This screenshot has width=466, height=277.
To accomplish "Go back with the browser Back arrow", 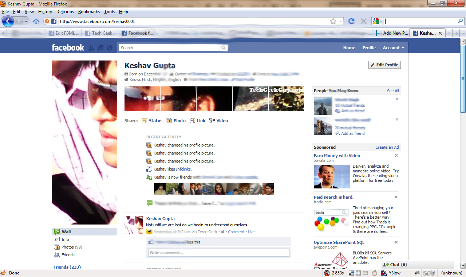I will tap(8, 21).
